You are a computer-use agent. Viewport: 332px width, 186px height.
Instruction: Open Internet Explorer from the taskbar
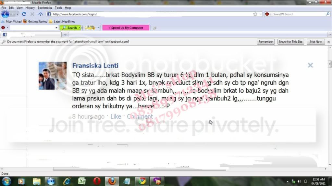pyautogui.click(x=67, y=181)
